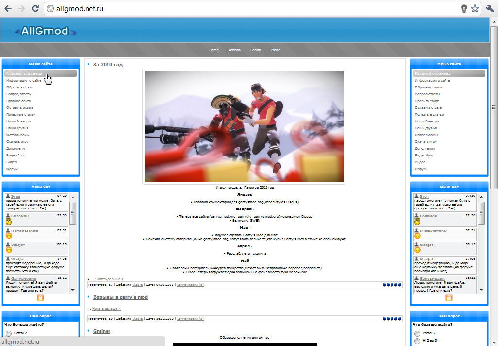The width and height of the screenshot is (498, 346).
Task: Reload the page with the refresh icon
Action: pyautogui.click(x=35, y=9)
